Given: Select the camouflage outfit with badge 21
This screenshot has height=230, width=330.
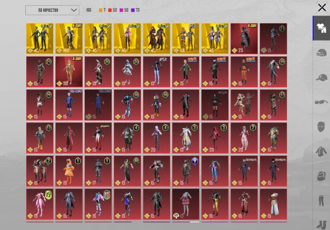Looking at the screenshot, I should pyautogui.click(x=40, y=72).
